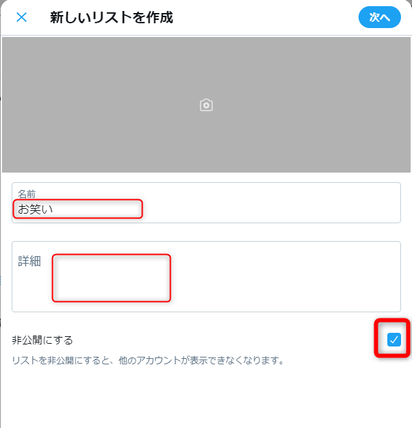Click the 名前 input field containing お笑い
The height and width of the screenshot is (428, 412).
206,203
